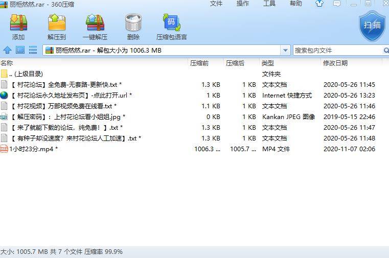This screenshot has width=389, height=258.
Task: Click the 搜索包内文件 search field
Action: click(x=337, y=50)
